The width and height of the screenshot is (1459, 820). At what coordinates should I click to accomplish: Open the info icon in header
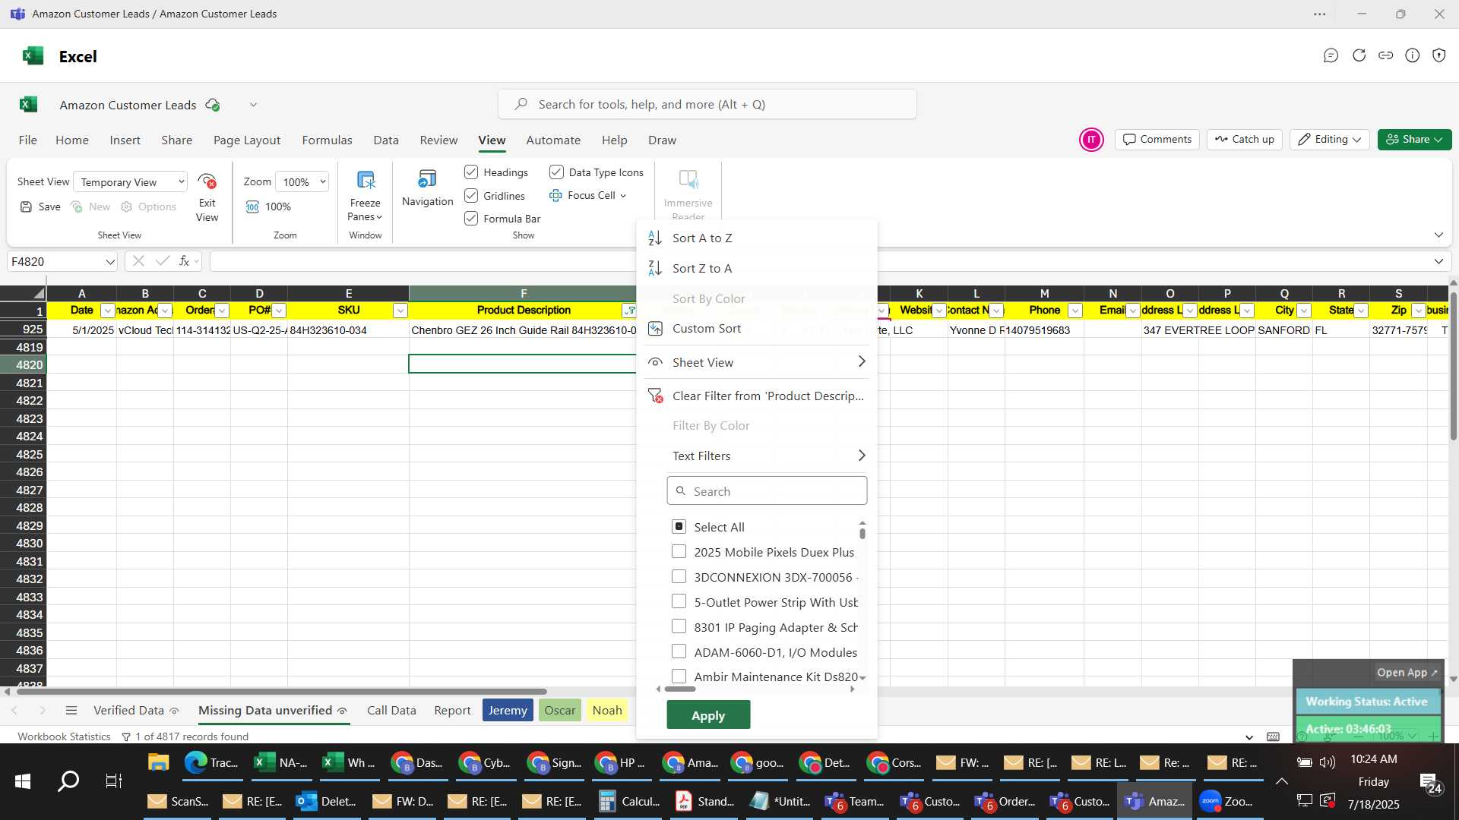pyautogui.click(x=1412, y=55)
